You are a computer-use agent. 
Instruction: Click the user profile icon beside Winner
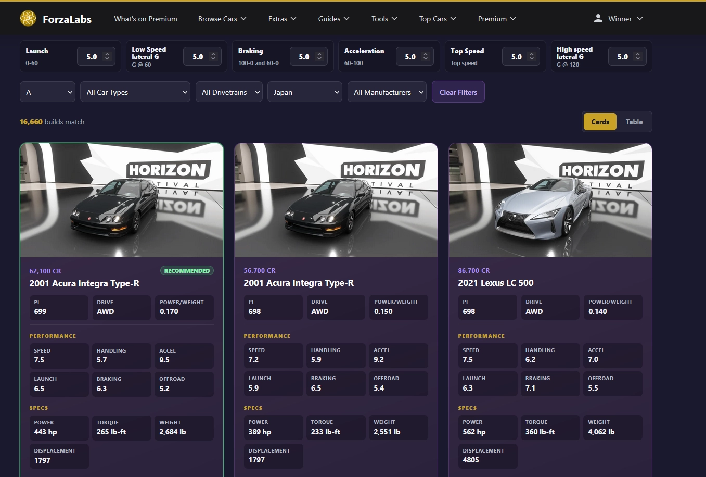pyautogui.click(x=598, y=18)
